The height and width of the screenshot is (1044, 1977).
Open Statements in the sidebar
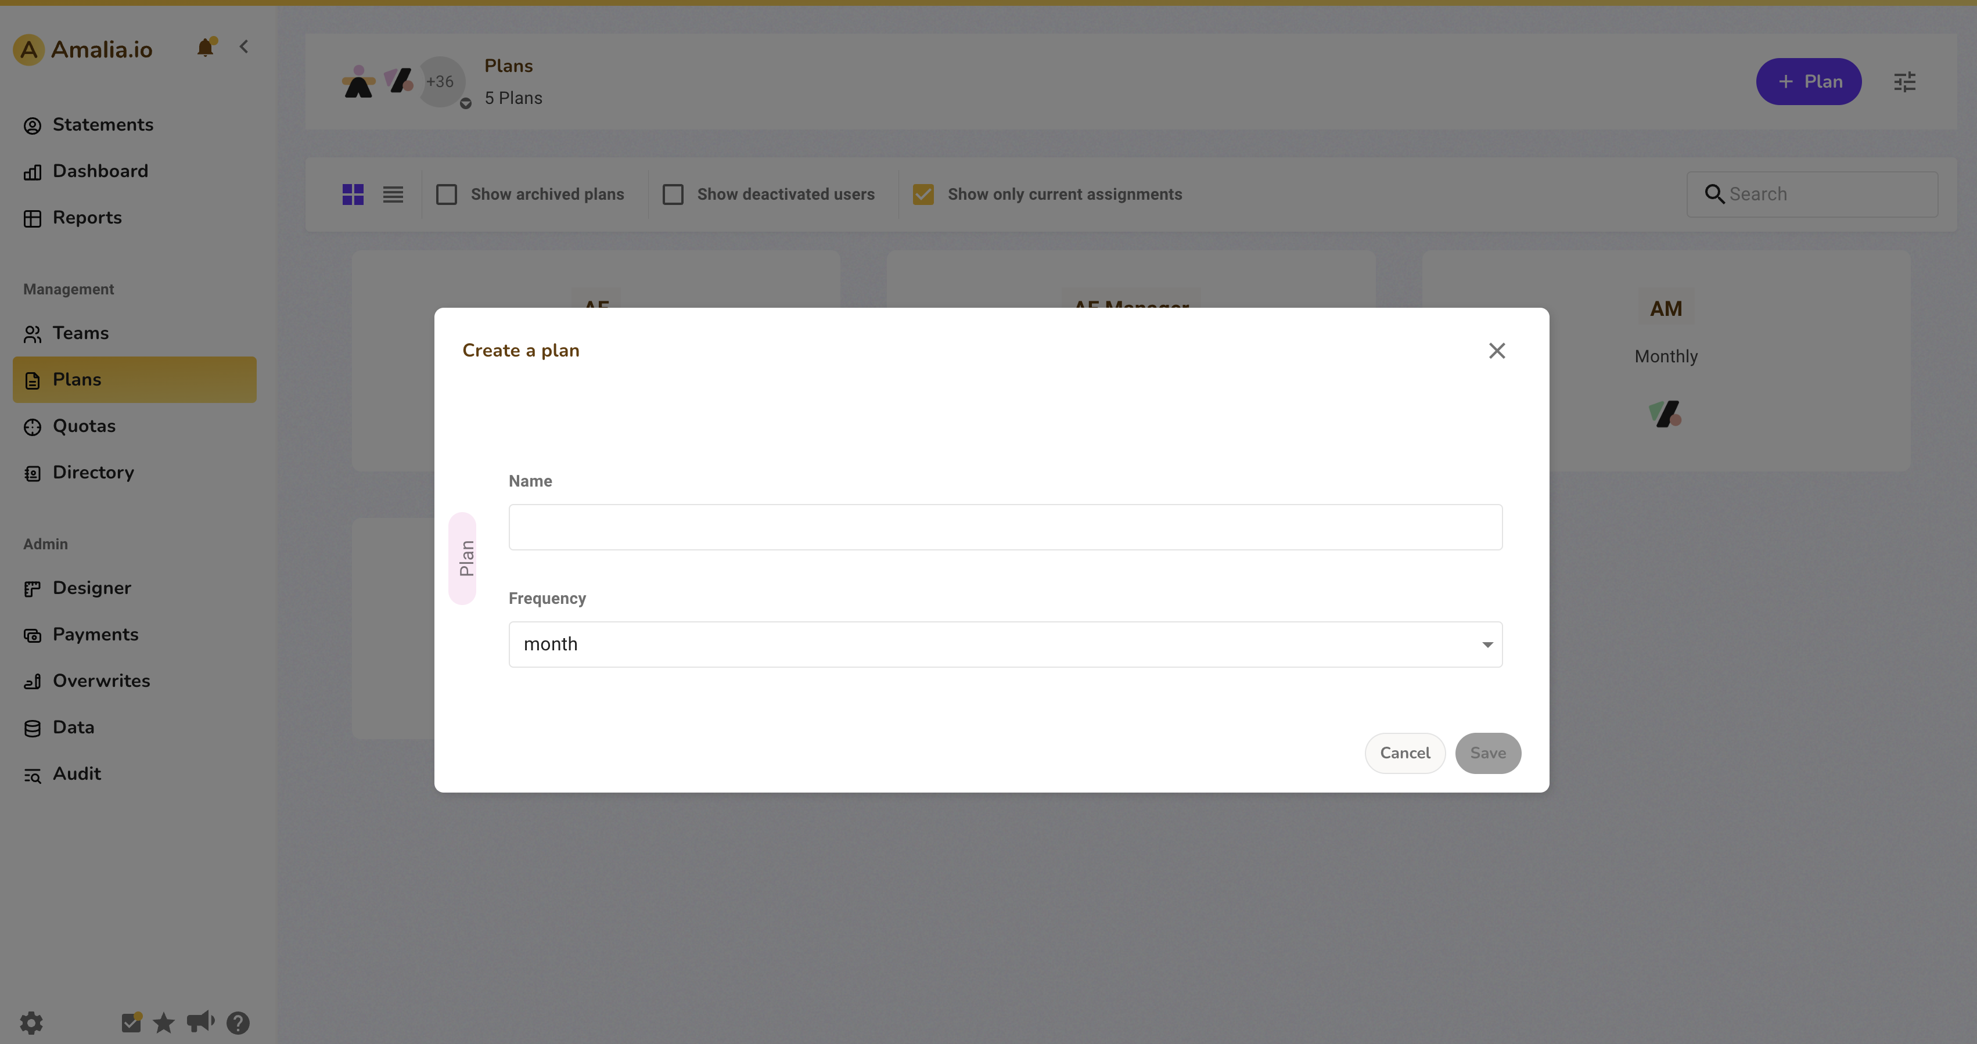pos(134,125)
